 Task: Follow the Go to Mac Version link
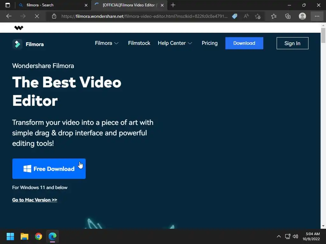(35, 200)
